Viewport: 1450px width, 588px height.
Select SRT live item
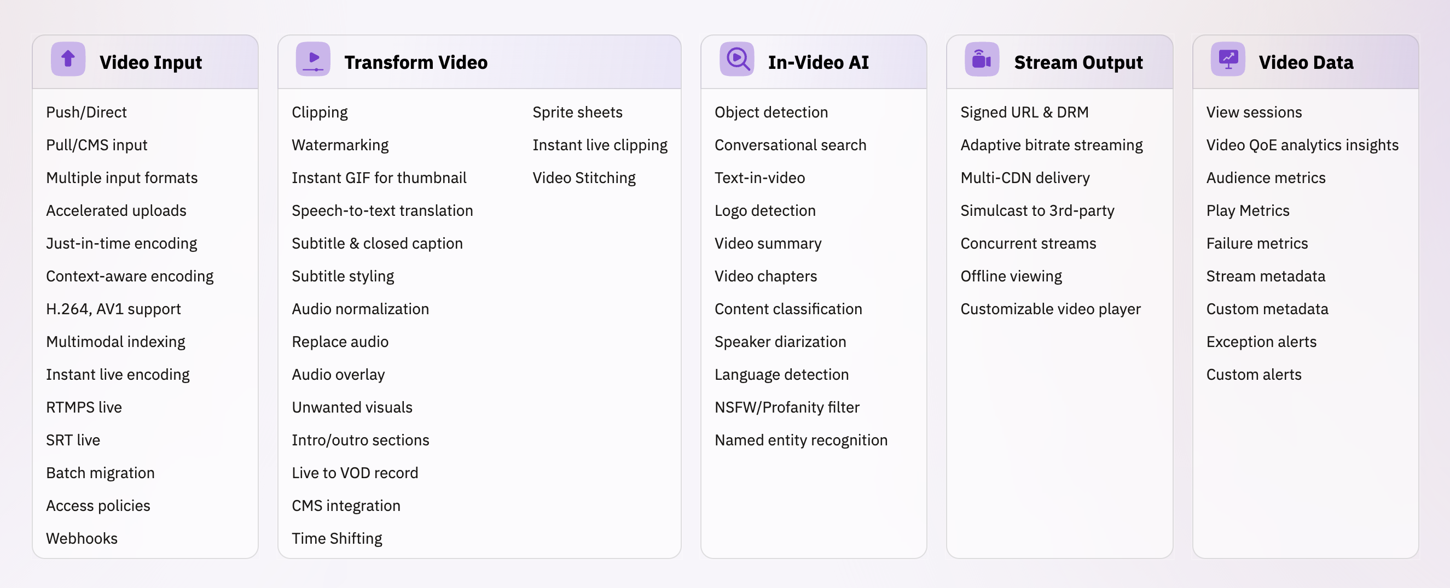[x=73, y=440]
